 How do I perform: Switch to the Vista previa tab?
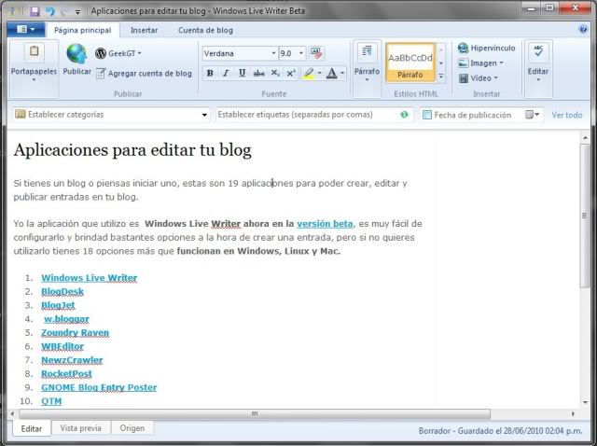point(81,428)
